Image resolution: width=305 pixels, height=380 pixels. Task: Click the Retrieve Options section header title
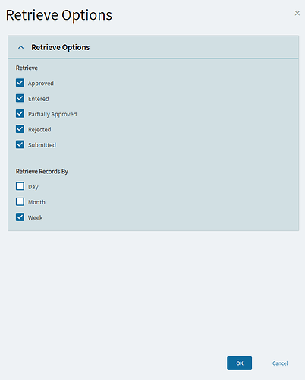click(x=61, y=47)
